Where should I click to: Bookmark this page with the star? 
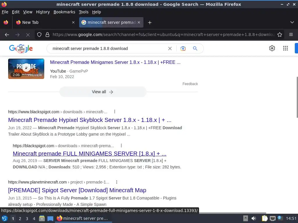(280, 35)
